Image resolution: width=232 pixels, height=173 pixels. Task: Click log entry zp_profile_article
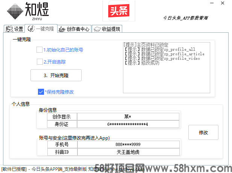coord(164,54)
